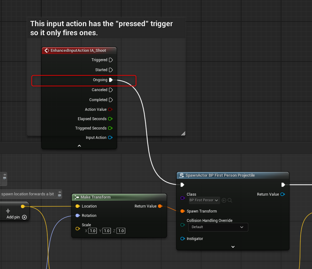Click the Spawn Transform input pin
Viewport: 312px width, 269px height.
click(182, 211)
